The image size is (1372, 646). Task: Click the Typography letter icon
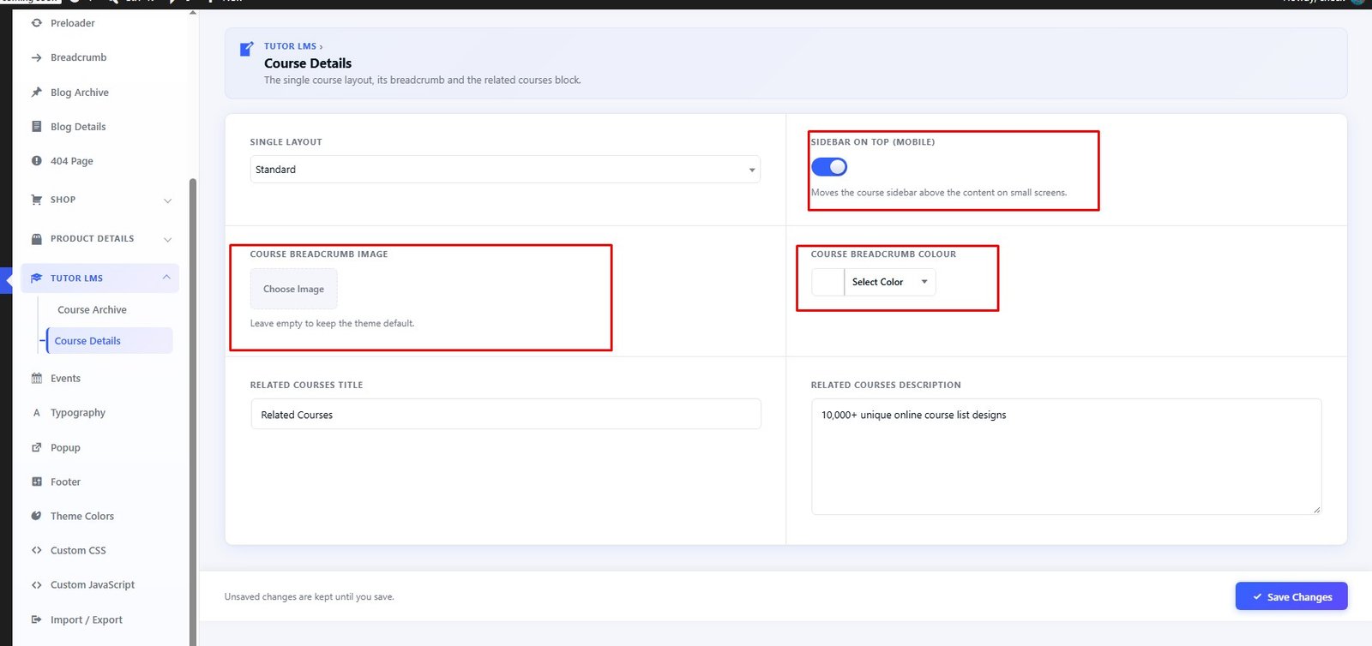[x=36, y=412]
